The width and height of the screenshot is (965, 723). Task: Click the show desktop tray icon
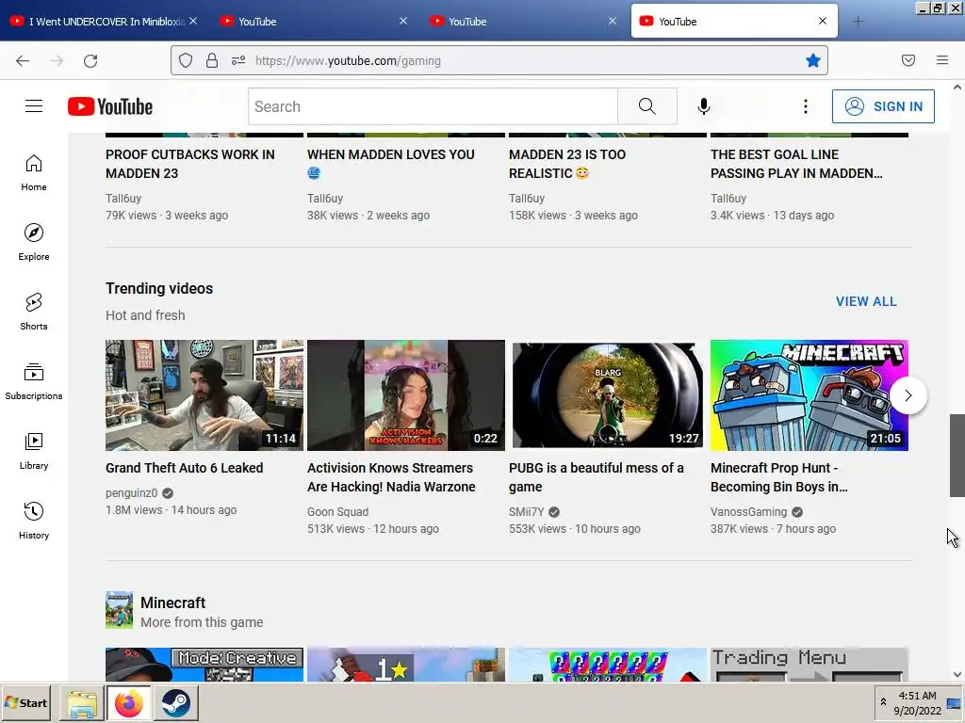point(954,702)
